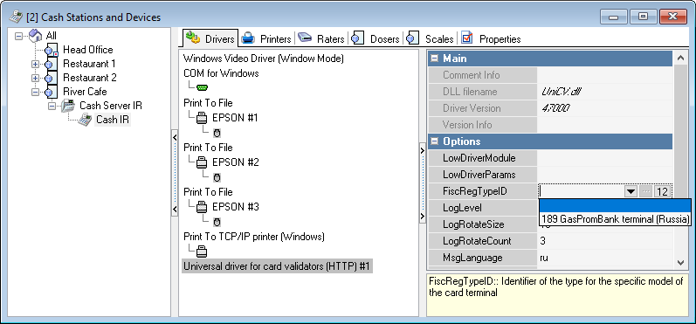The image size is (696, 324).
Task: Click the LowDriverModule property row
Action: pos(550,158)
